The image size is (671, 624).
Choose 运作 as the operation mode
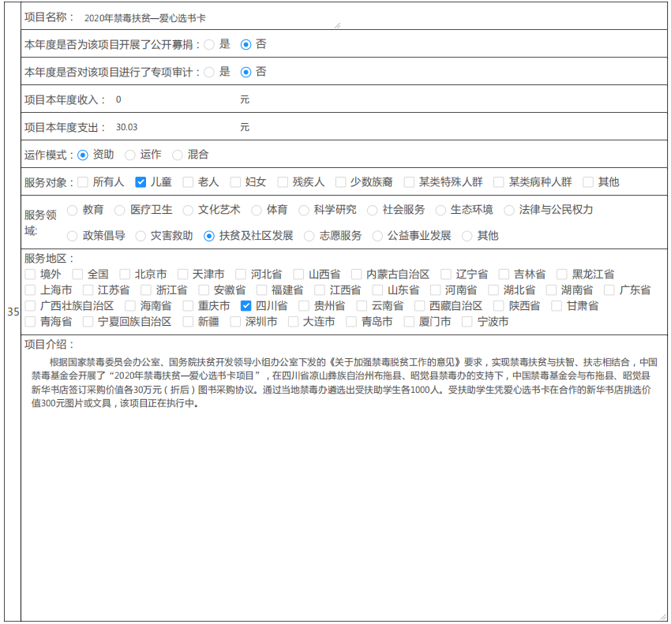(130, 155)
